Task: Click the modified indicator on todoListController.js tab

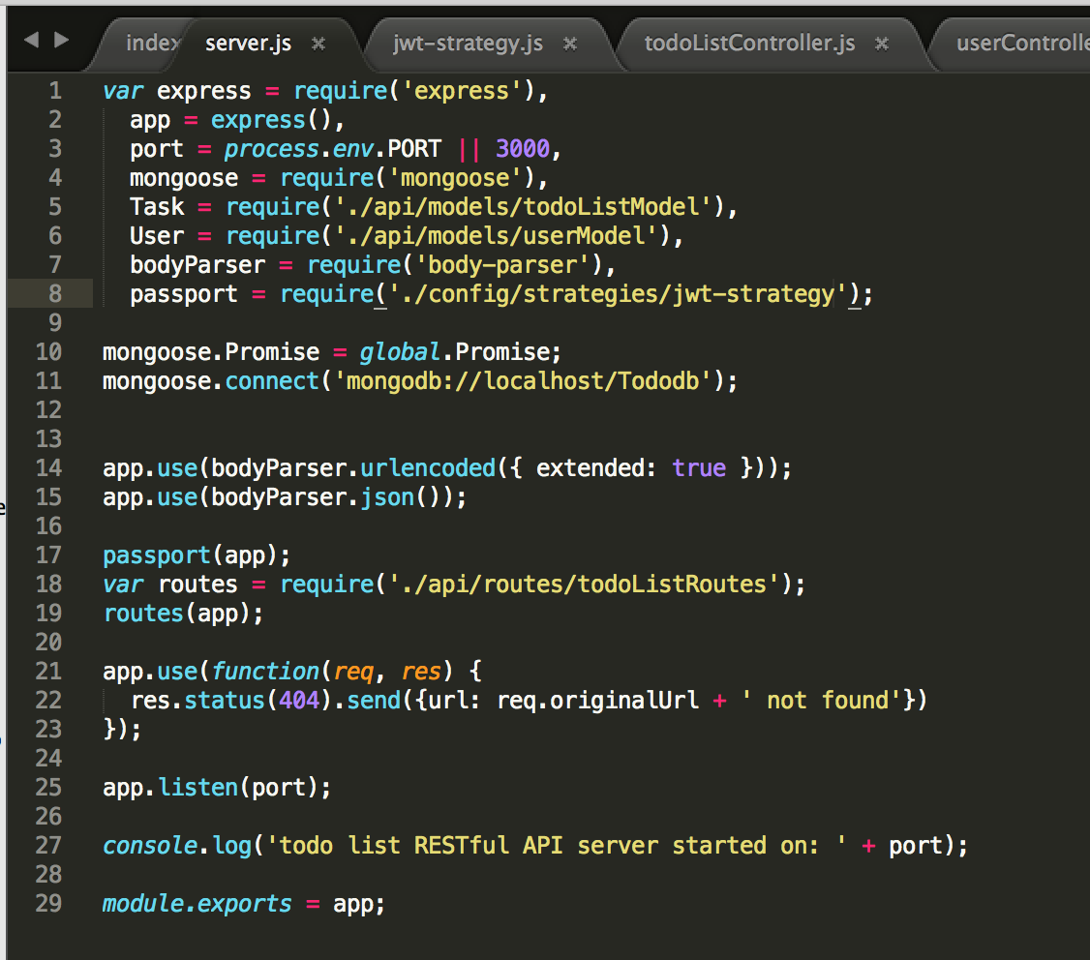Action: tap(880, 44)
